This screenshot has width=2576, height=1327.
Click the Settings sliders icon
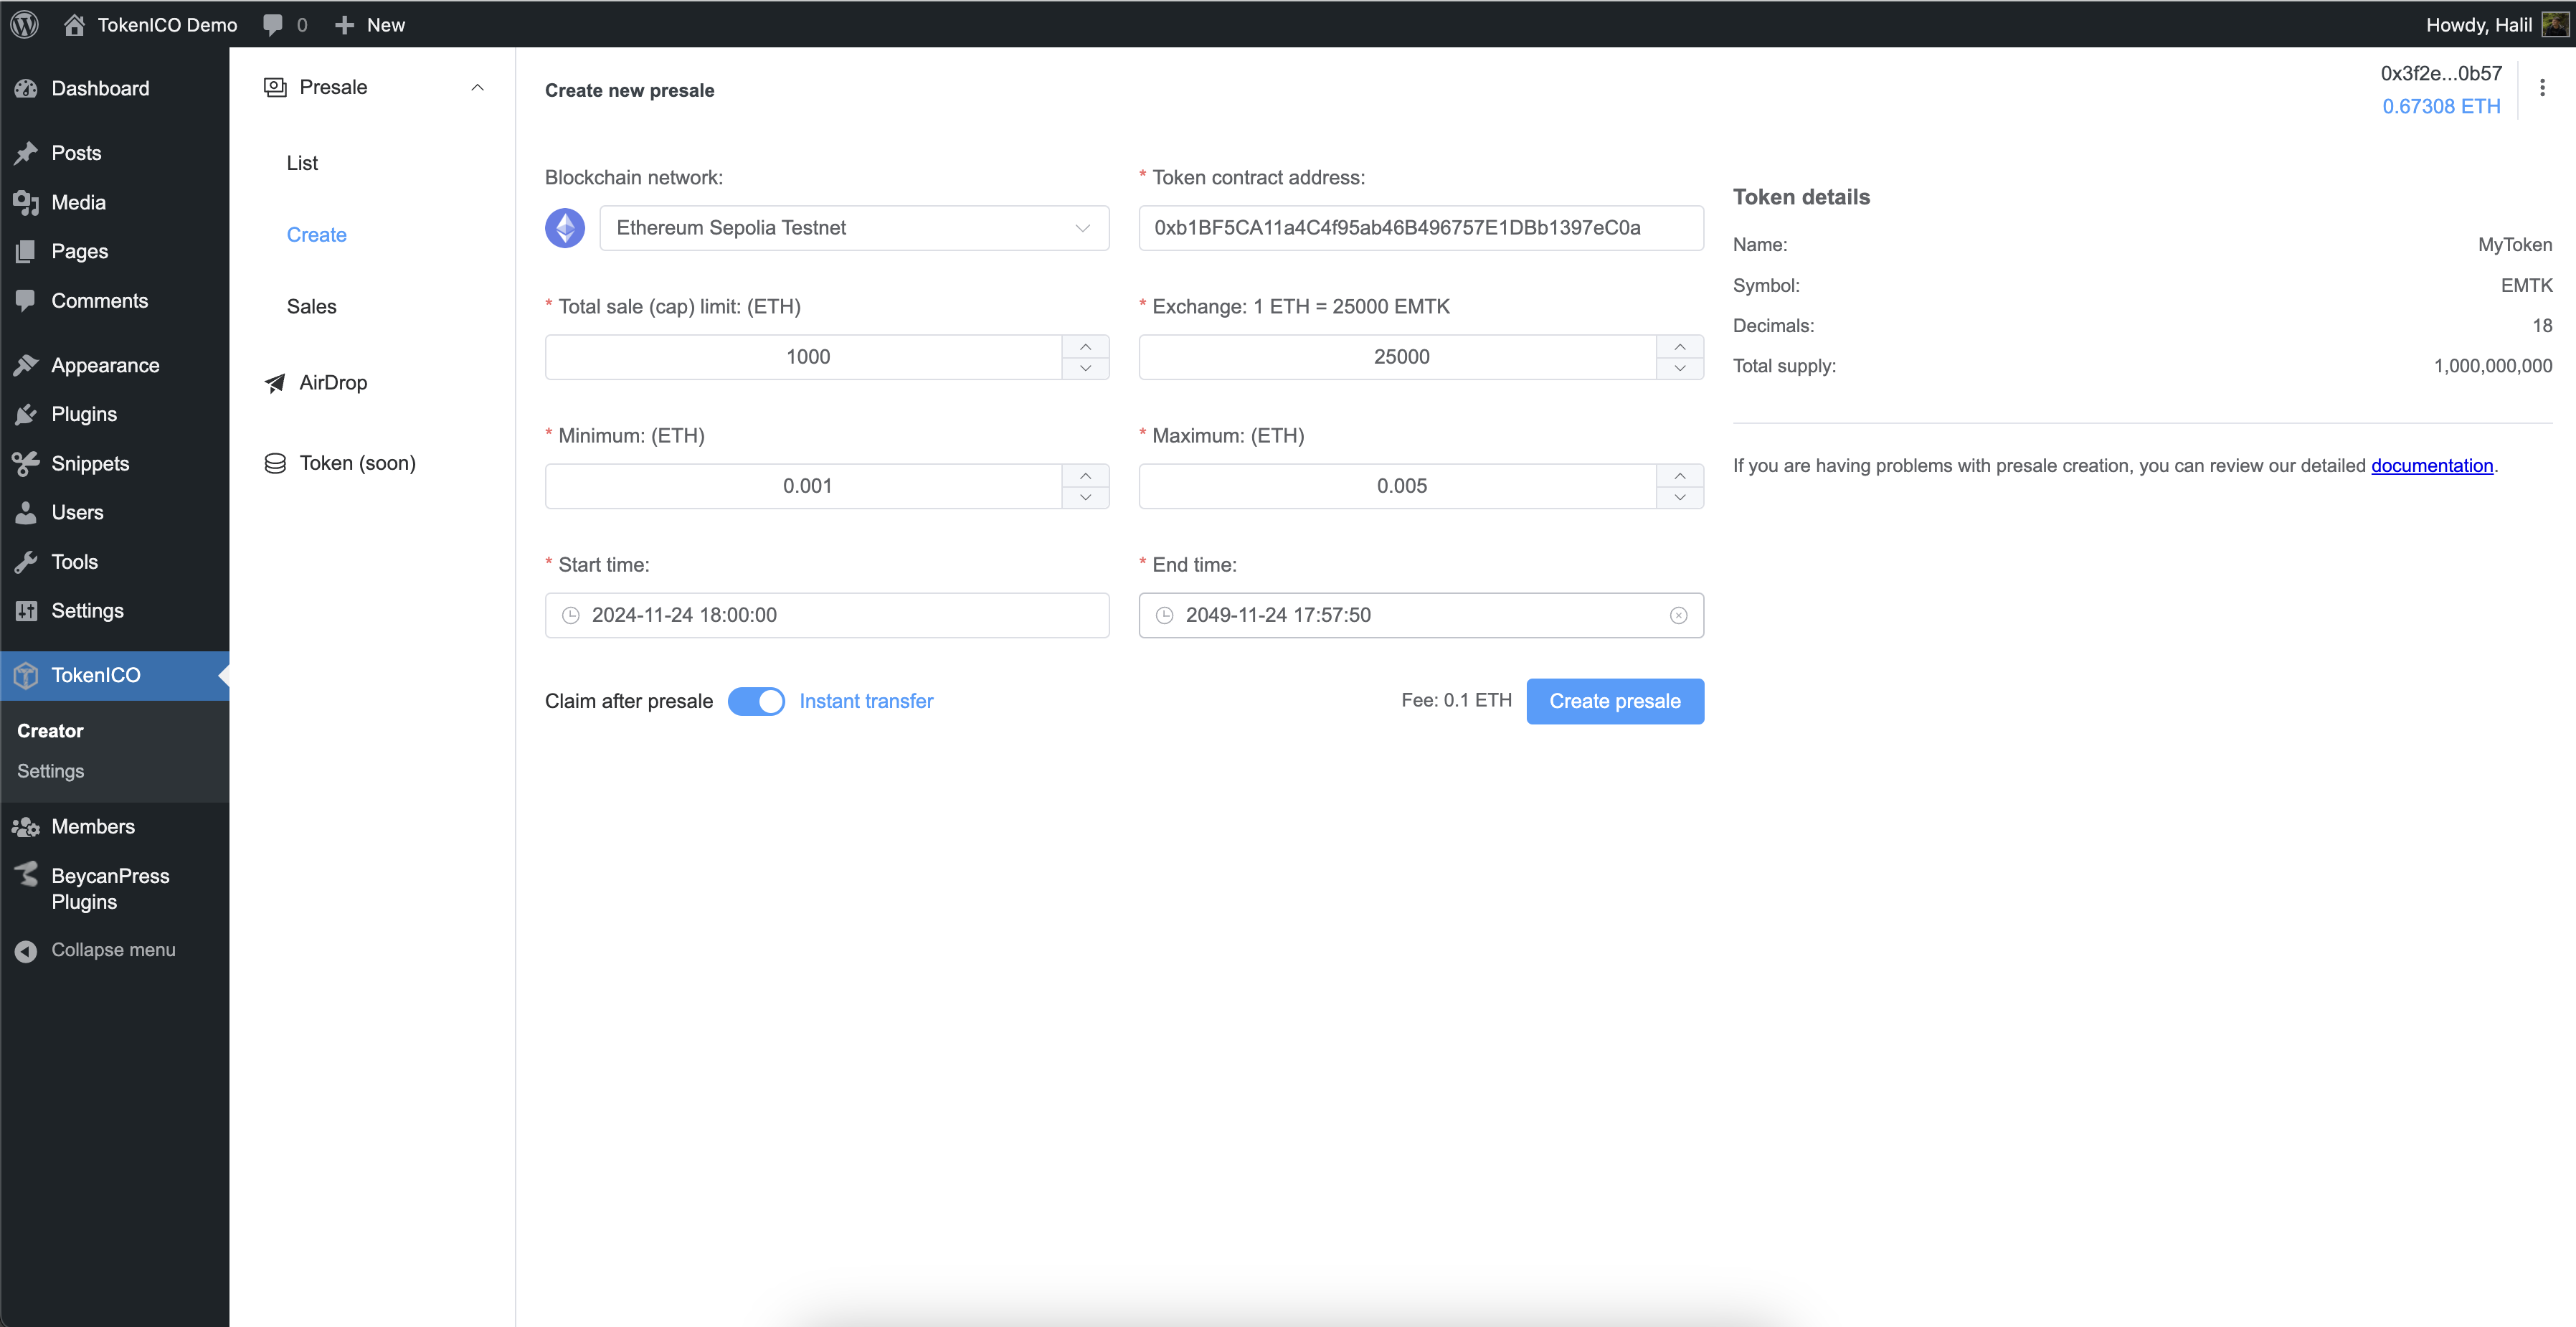[26, 611]
